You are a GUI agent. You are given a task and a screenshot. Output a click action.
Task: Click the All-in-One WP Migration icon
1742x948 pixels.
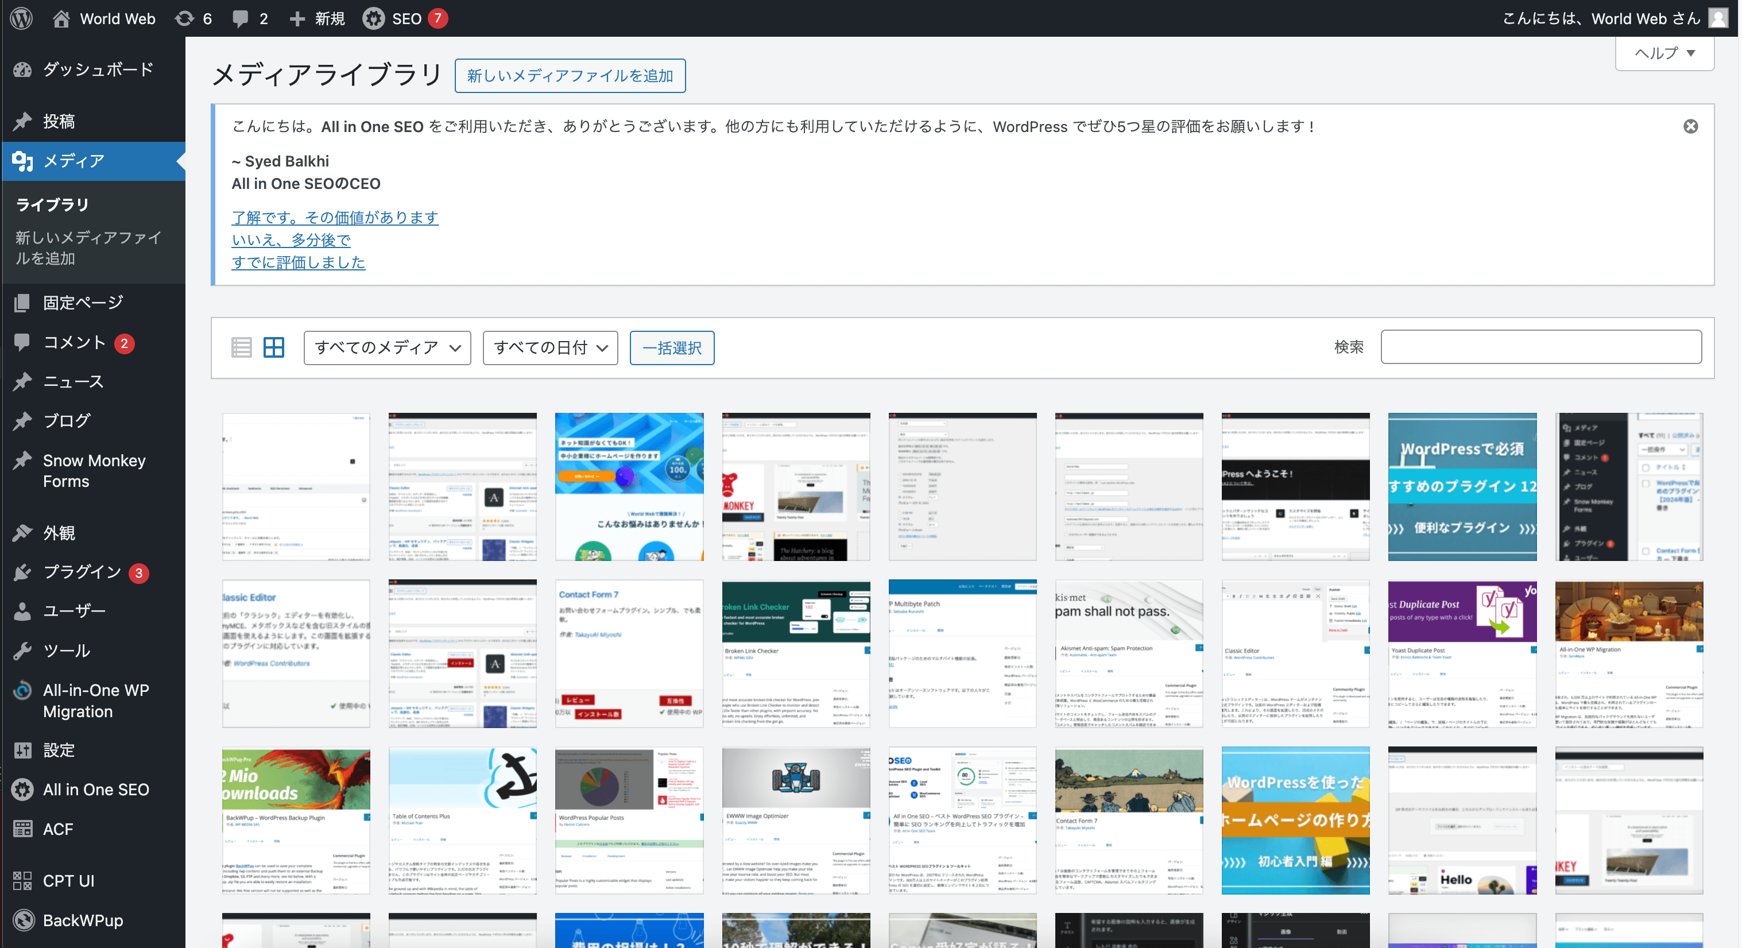tap(22, 690)
